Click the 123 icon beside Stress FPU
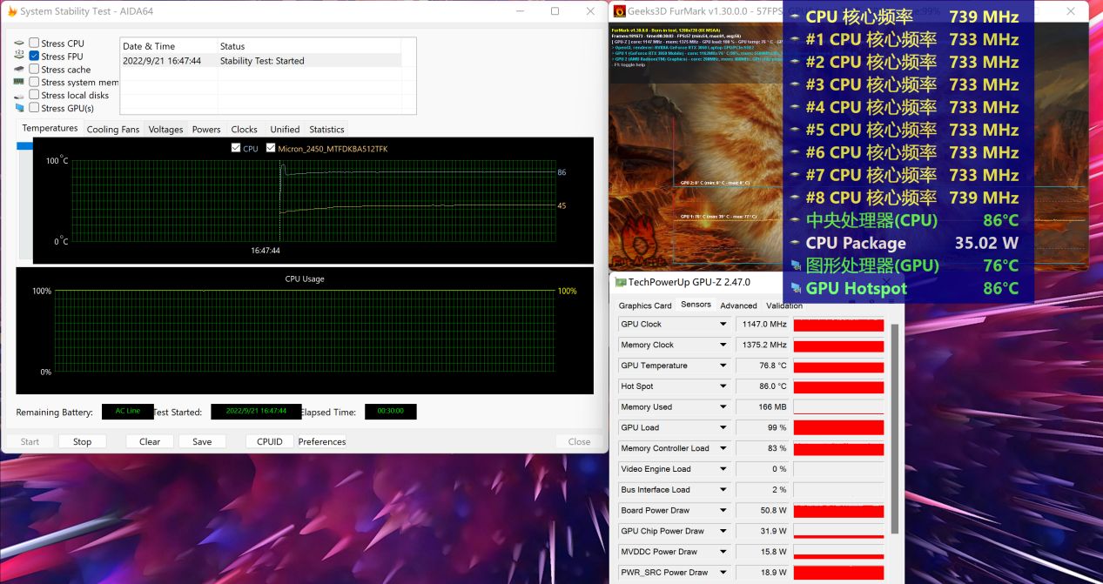 click(x=19, y=56)
